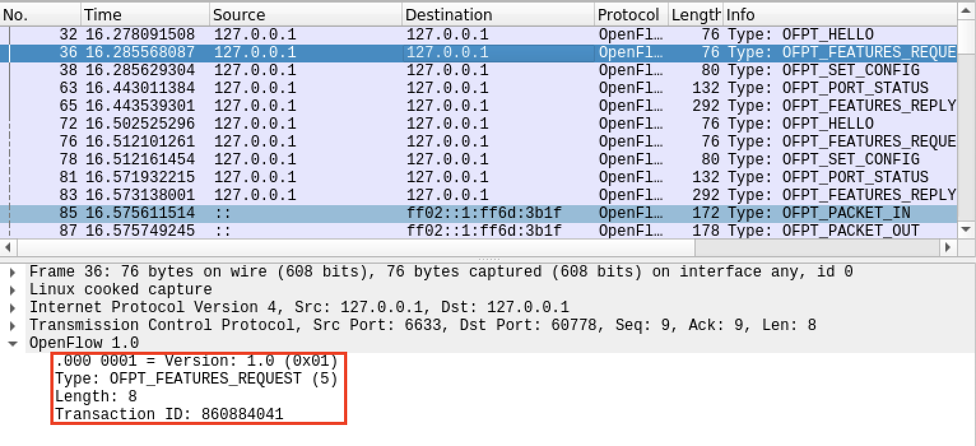
Task: Select the Transaction ID field line
Action: click(x=169, y=415)
